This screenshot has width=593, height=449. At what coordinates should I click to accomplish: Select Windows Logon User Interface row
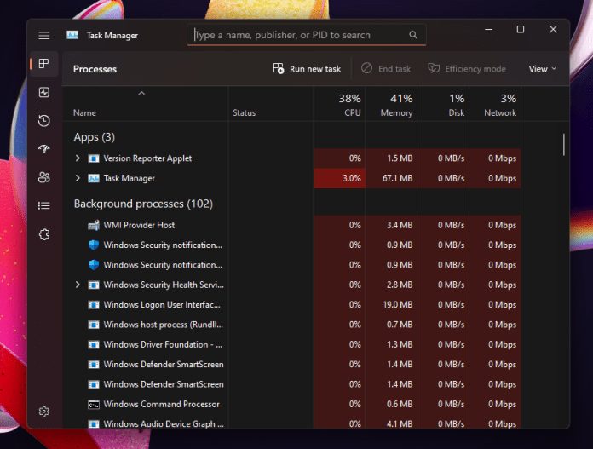click(292, 304)
